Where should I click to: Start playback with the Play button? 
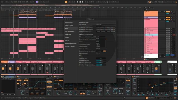(x=78, y=2)
